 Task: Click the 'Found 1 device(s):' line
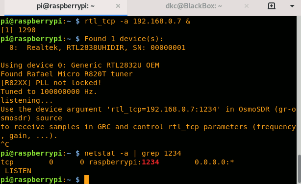(124, 39)
